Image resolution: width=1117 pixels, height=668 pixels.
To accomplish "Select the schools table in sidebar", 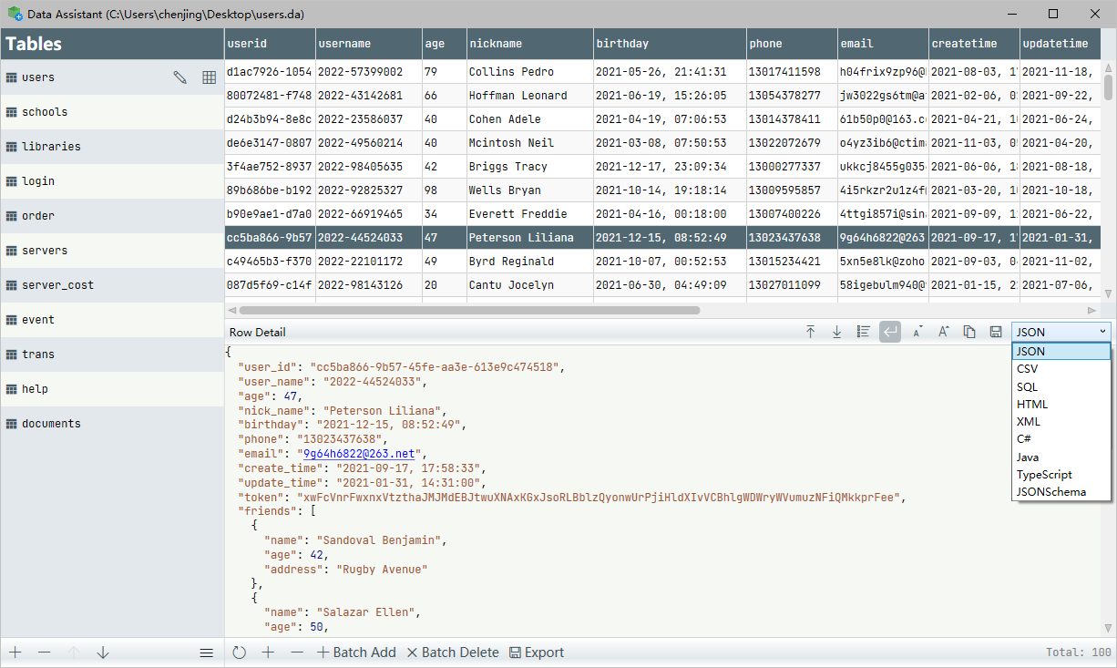I will coord(45,112).
